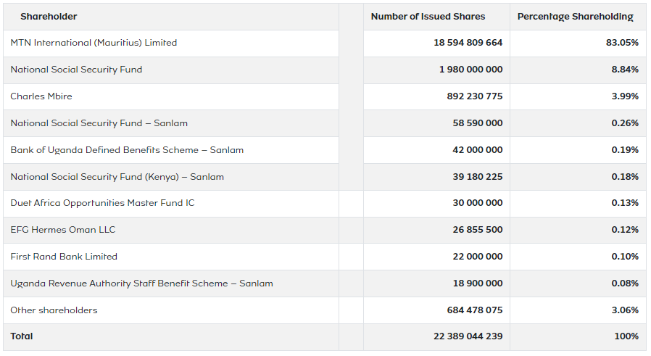Select the 22 389 044 239 total shares

[x=468, y=336]
